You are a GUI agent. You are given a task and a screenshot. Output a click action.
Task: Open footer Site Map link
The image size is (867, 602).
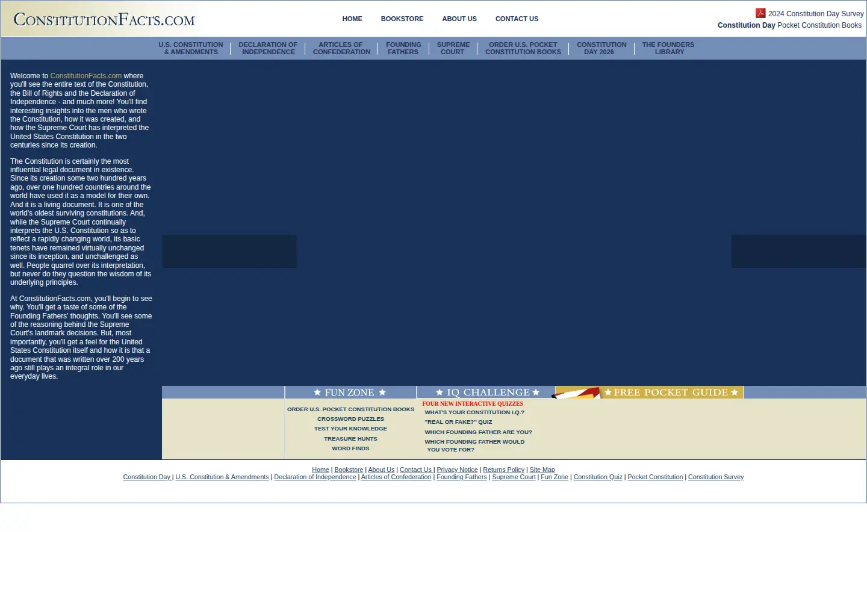542,470
